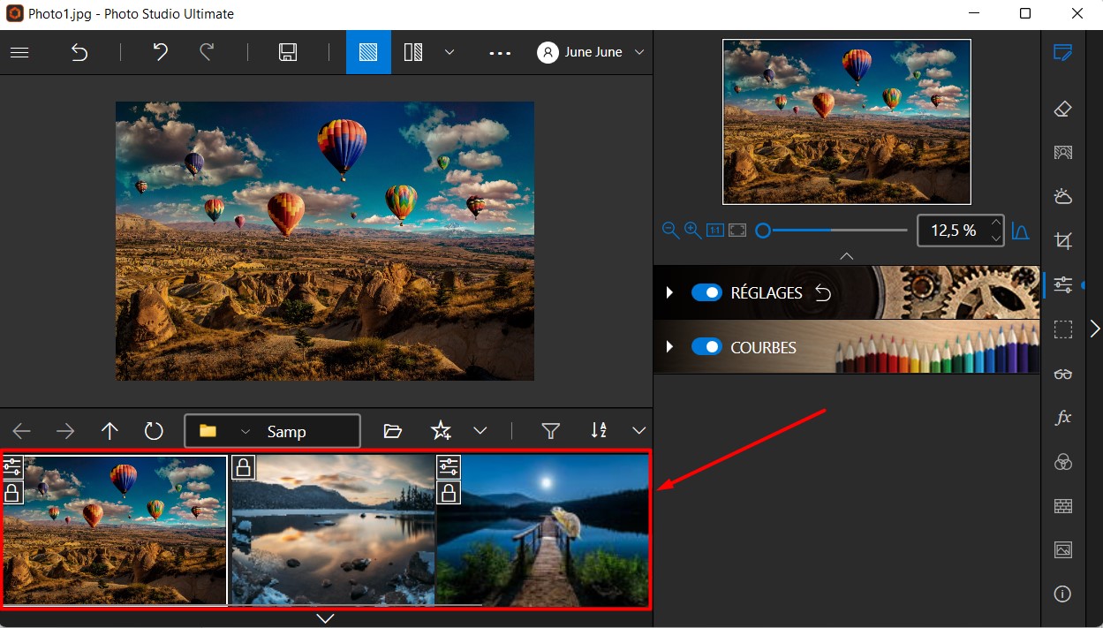This screenshot has width=1103, height=628.
Task: Click the revert to original arrow icon
Action: click(x=79, y=52)
